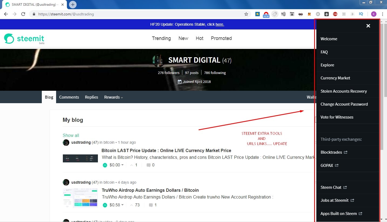Viewport: 387px width, 222px height.
Task: Open the IQ extension icon
Action: click(x=361, y=14)
